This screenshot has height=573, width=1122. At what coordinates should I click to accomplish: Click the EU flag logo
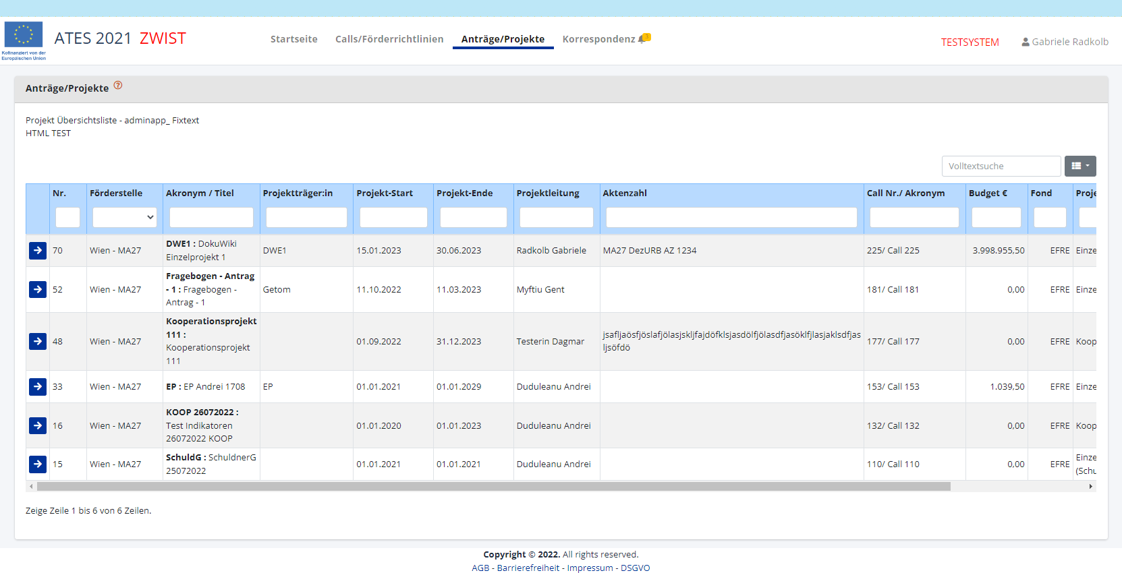point(24,35)
